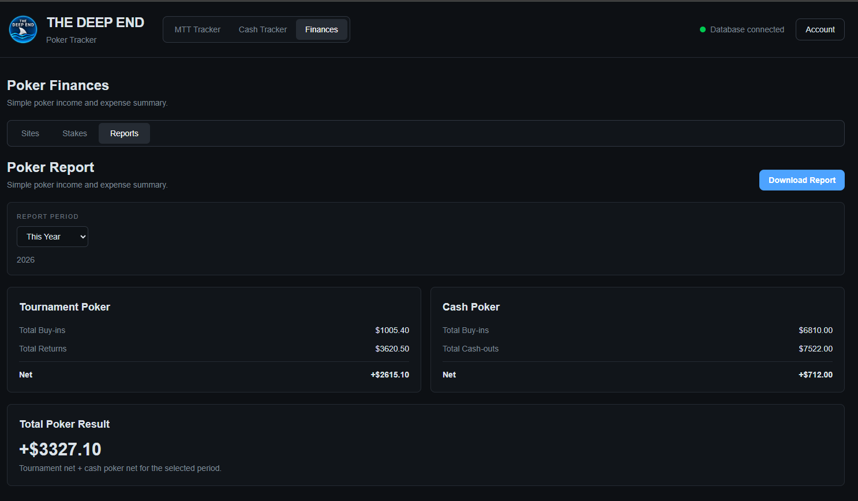Open the Sites sub-tab
858x501 pixels.
[x=30, y=133]
